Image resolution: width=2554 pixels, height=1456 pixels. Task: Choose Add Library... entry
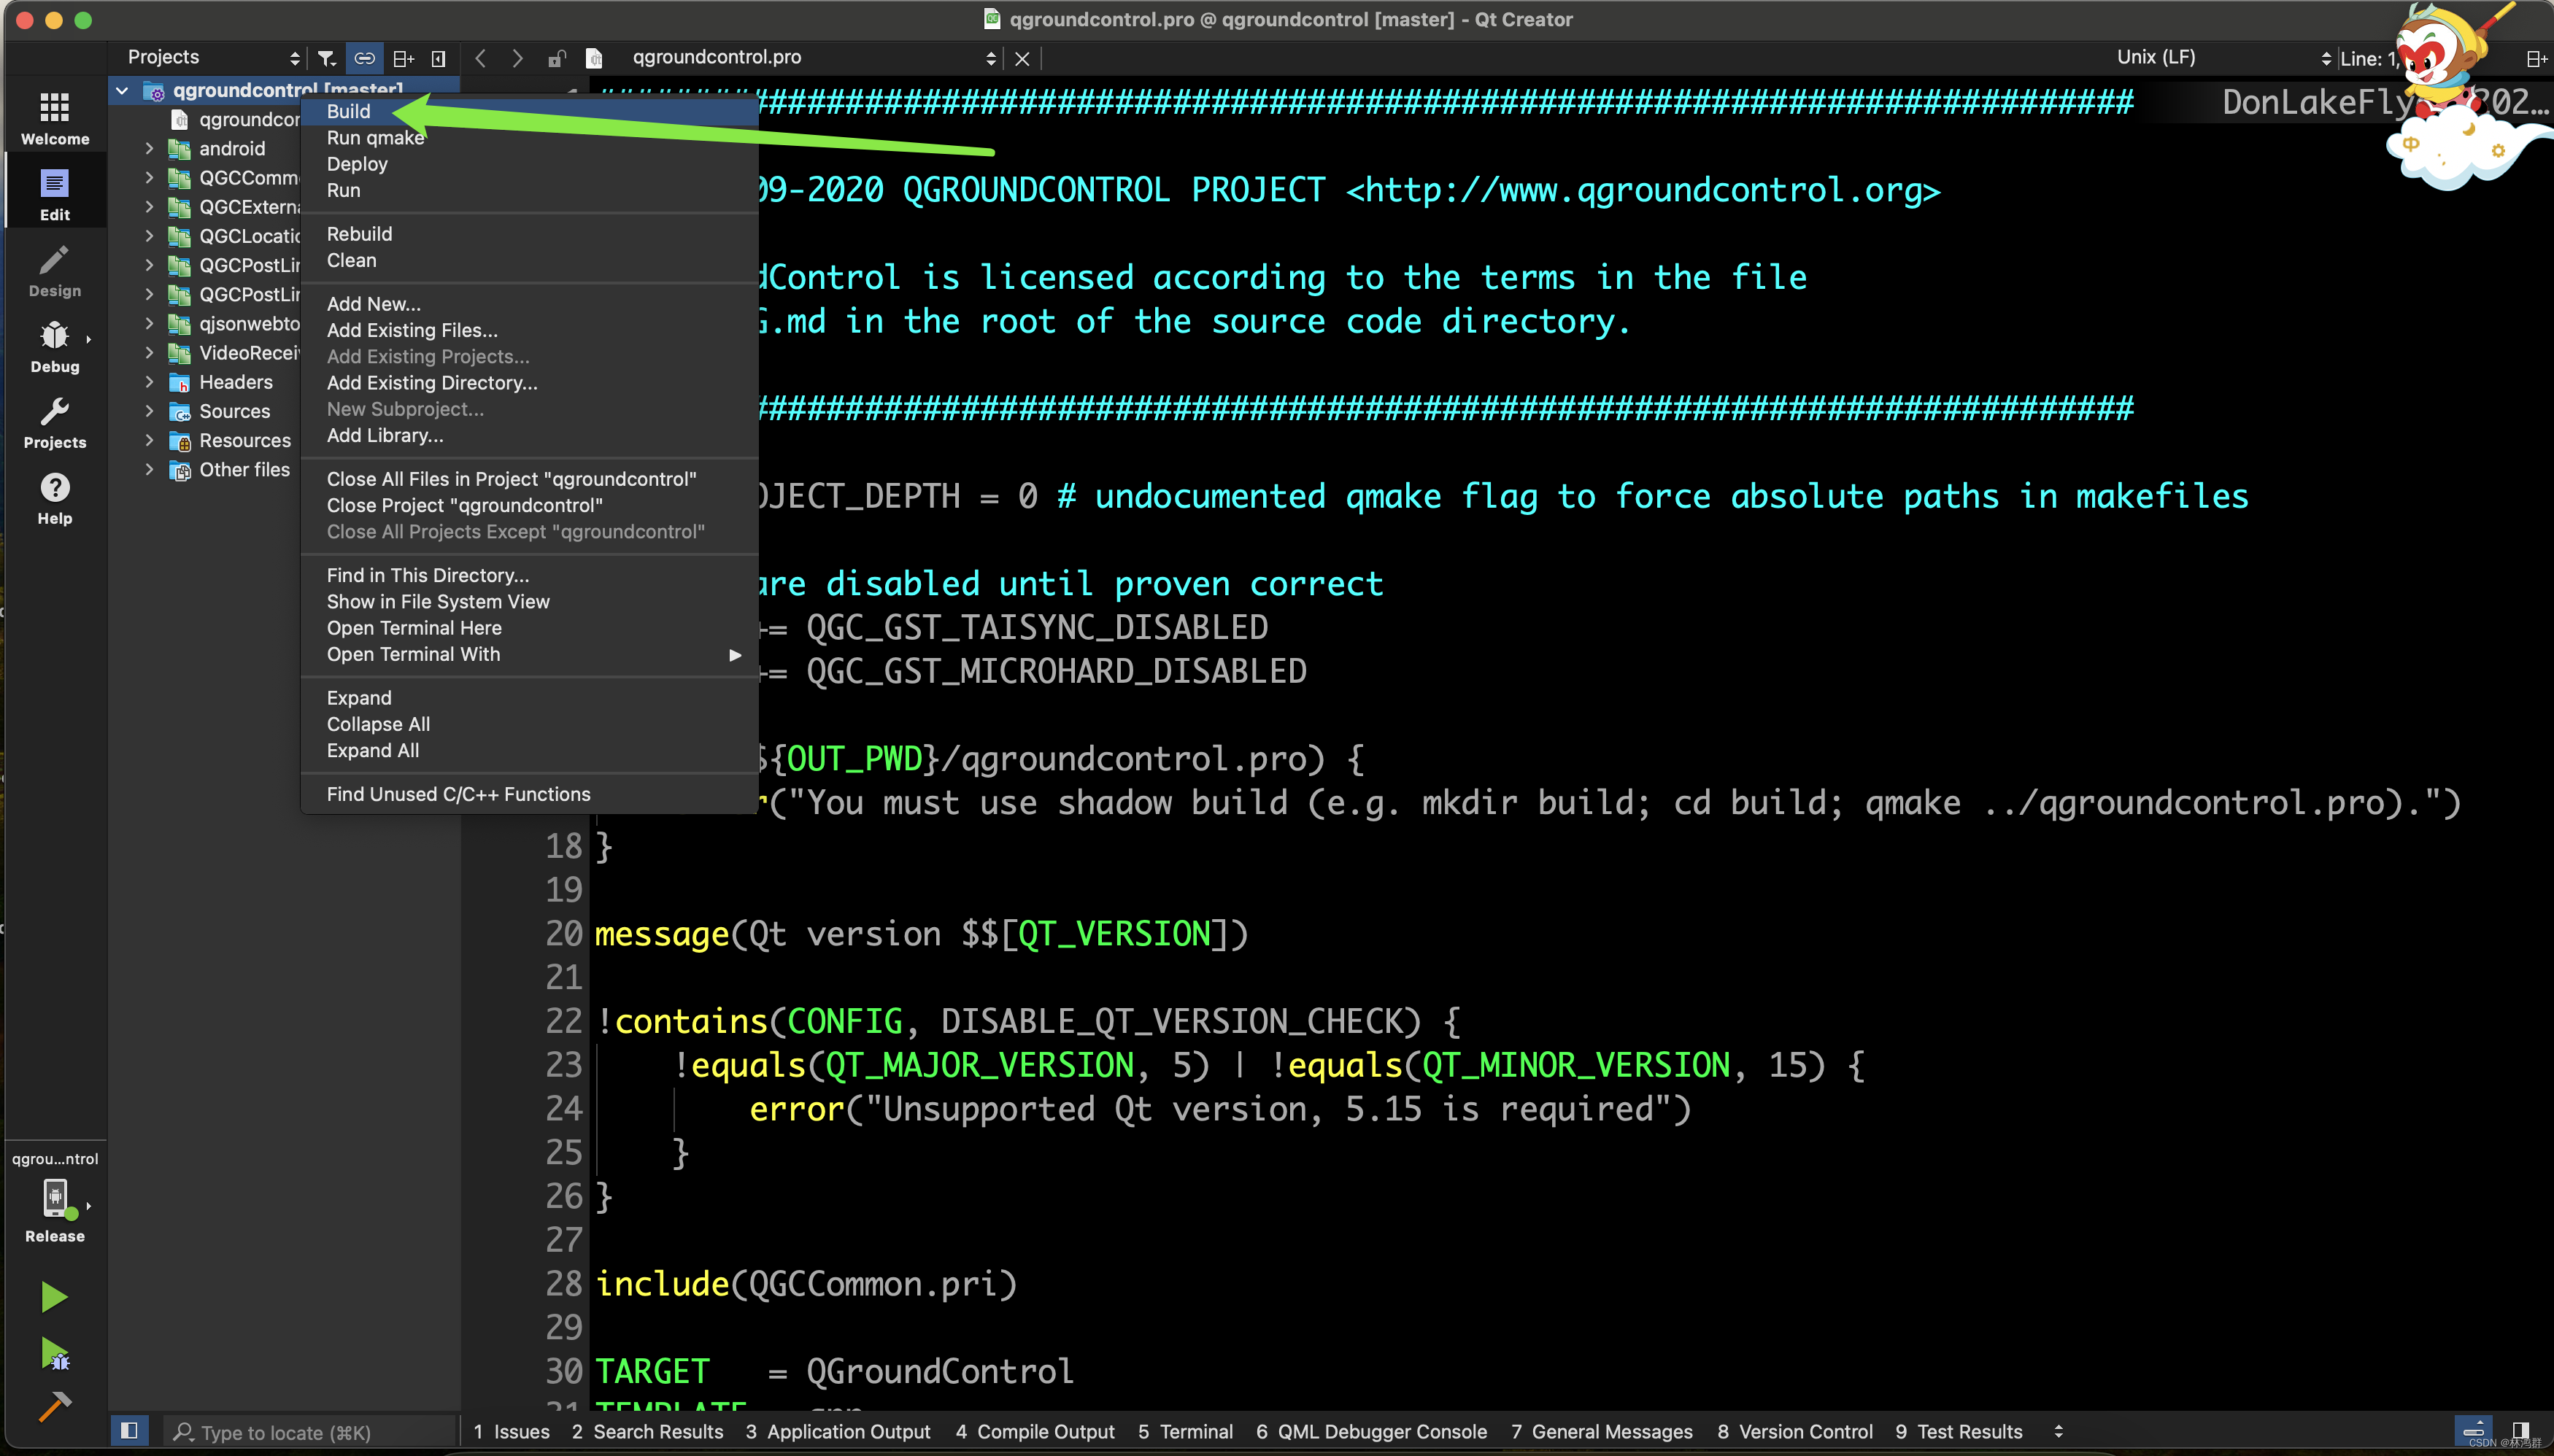pyautogui.click(x=528, y=435)
